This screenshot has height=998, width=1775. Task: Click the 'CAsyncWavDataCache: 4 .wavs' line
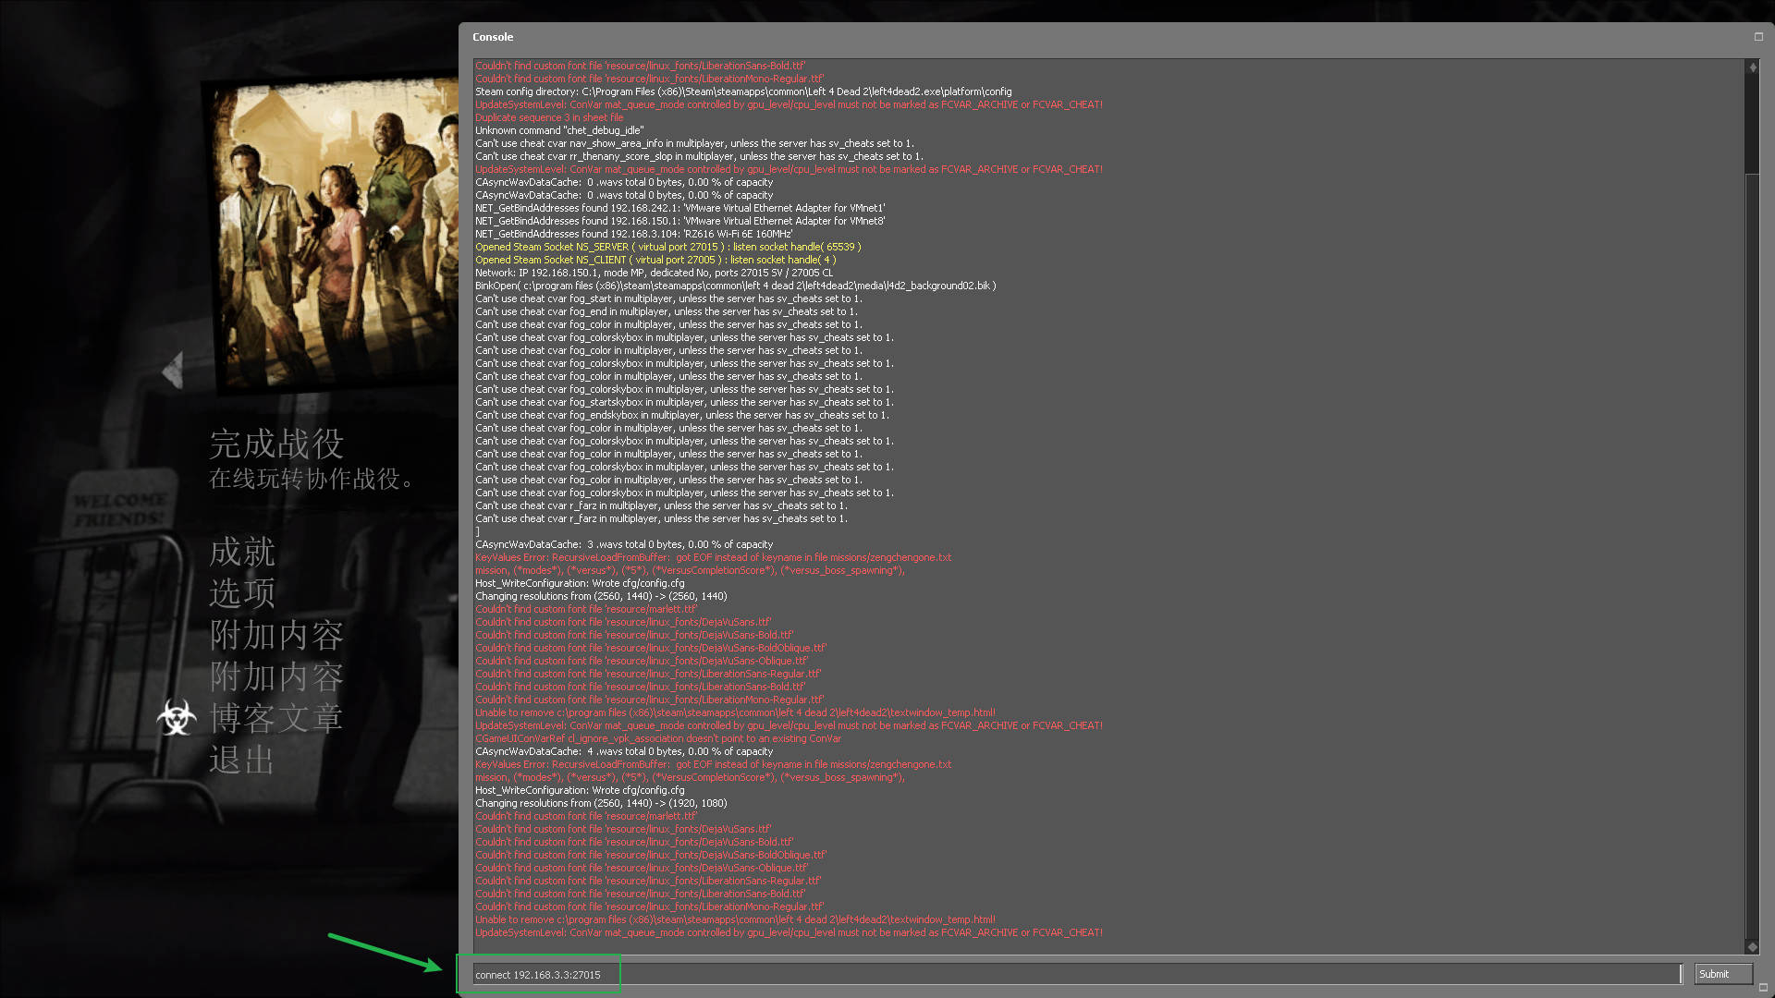[x=624, y=751]
